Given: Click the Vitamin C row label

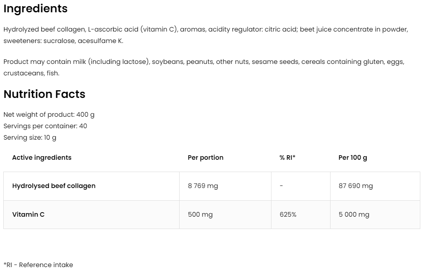Looking at the screenshot, I should click(x=28, y=215).
